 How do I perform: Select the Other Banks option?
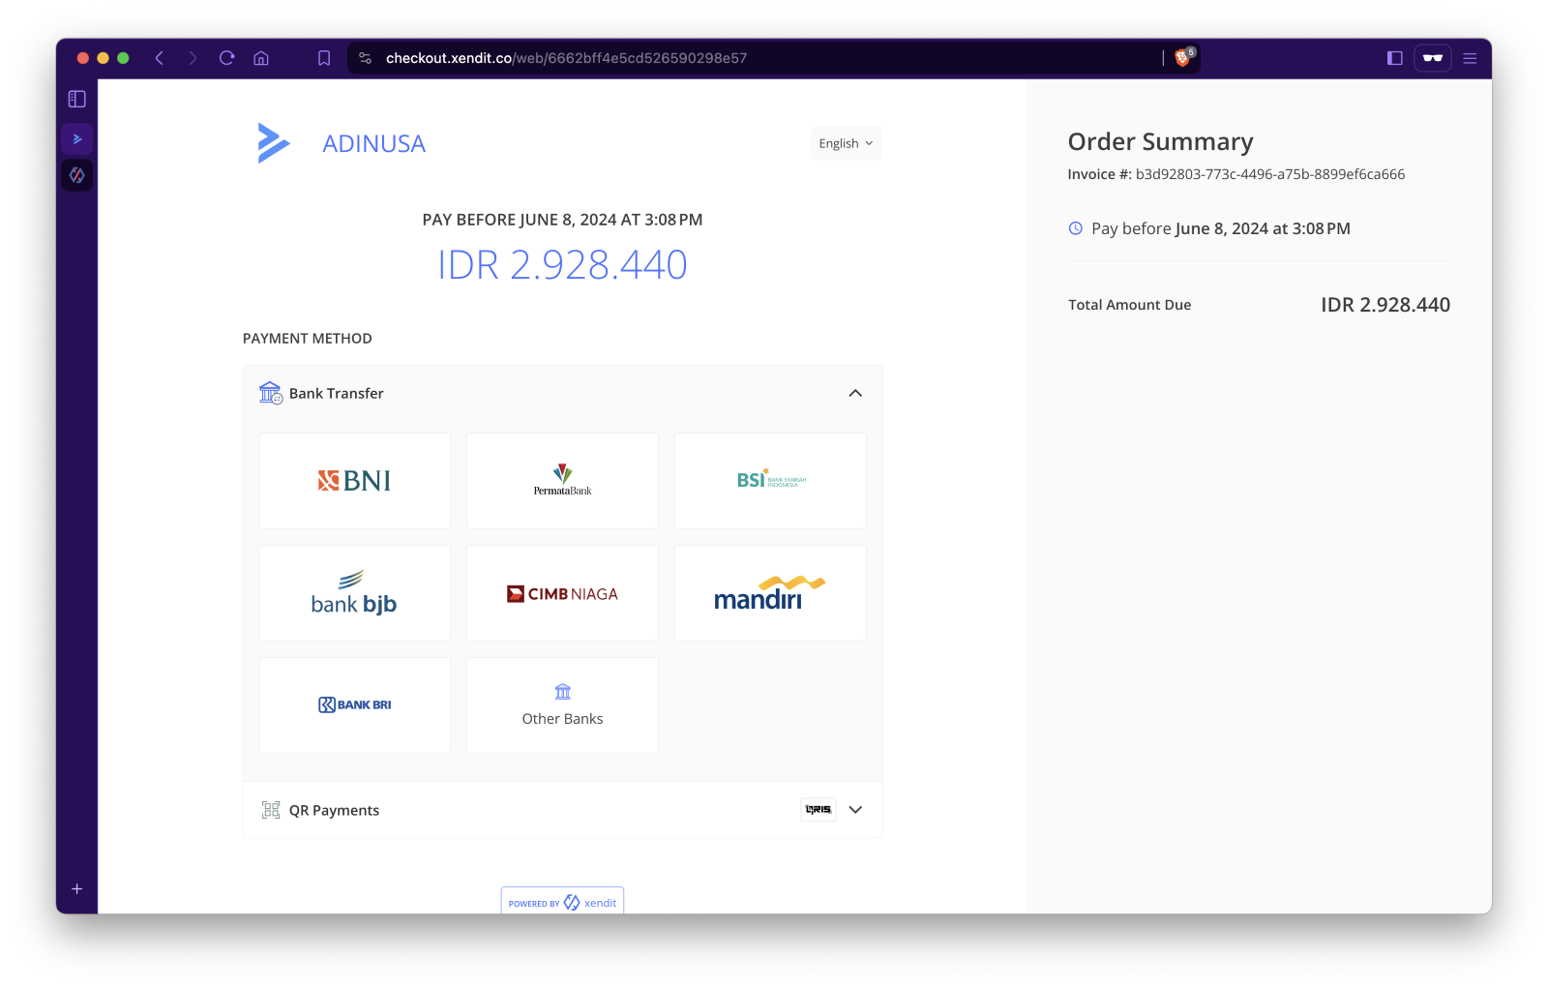coord(562,705)
